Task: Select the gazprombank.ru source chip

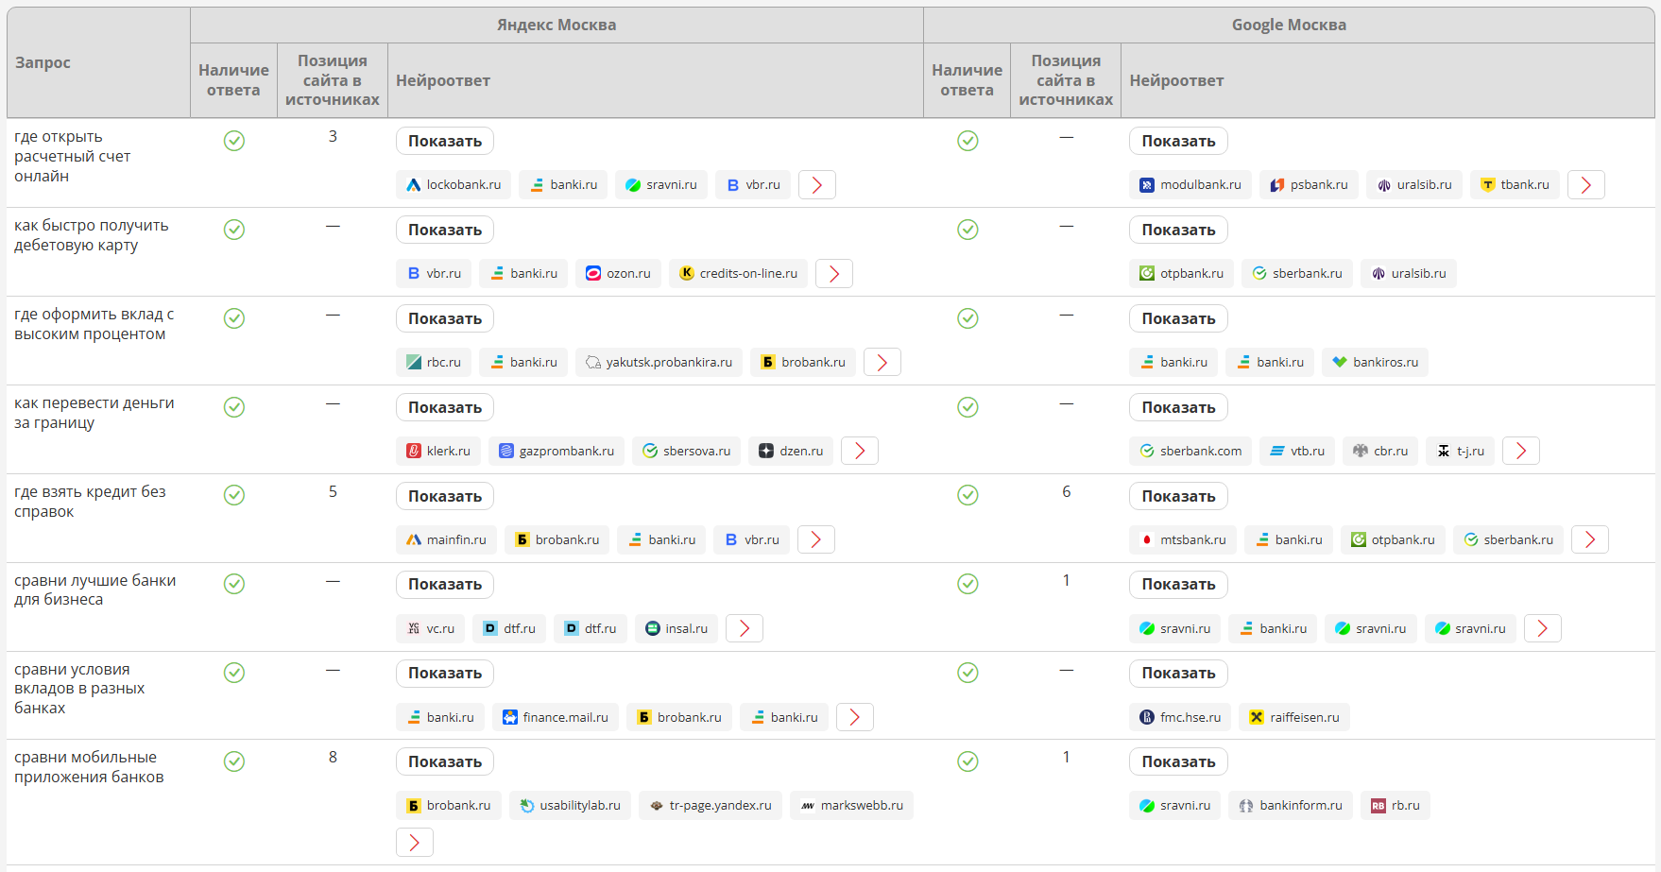Action: coord(556,452)
